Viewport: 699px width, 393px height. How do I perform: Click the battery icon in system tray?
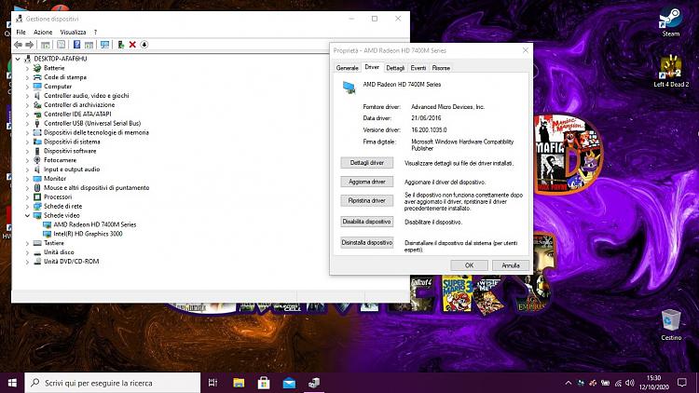(x=606, y=383)
